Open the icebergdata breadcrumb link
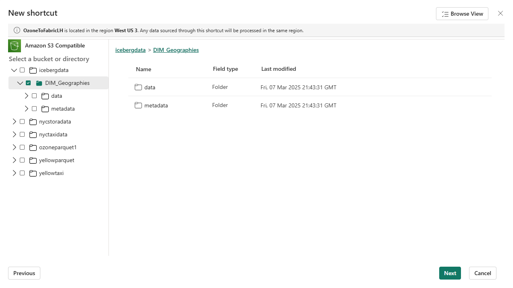The height and width of the screenshot is (288, 513). pyautogui.click(x=130, y=50)
